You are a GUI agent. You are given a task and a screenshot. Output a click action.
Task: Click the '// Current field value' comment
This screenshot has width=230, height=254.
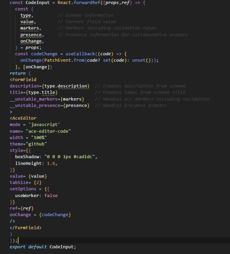(87, 22)
